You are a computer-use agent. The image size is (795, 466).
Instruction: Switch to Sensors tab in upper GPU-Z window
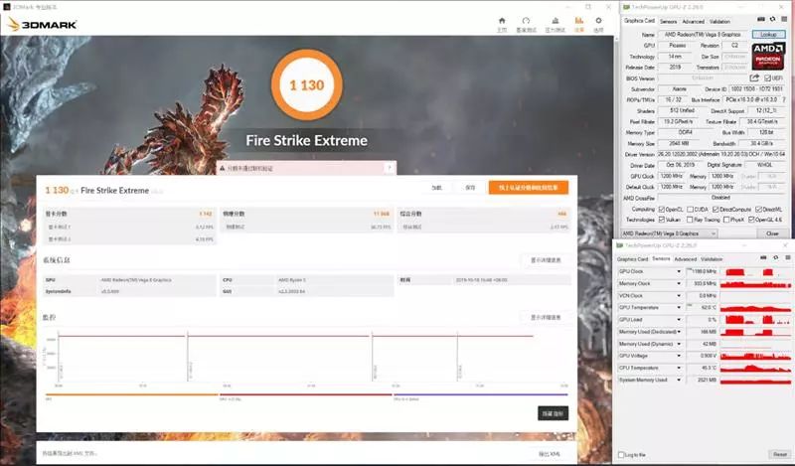(668, 21)
